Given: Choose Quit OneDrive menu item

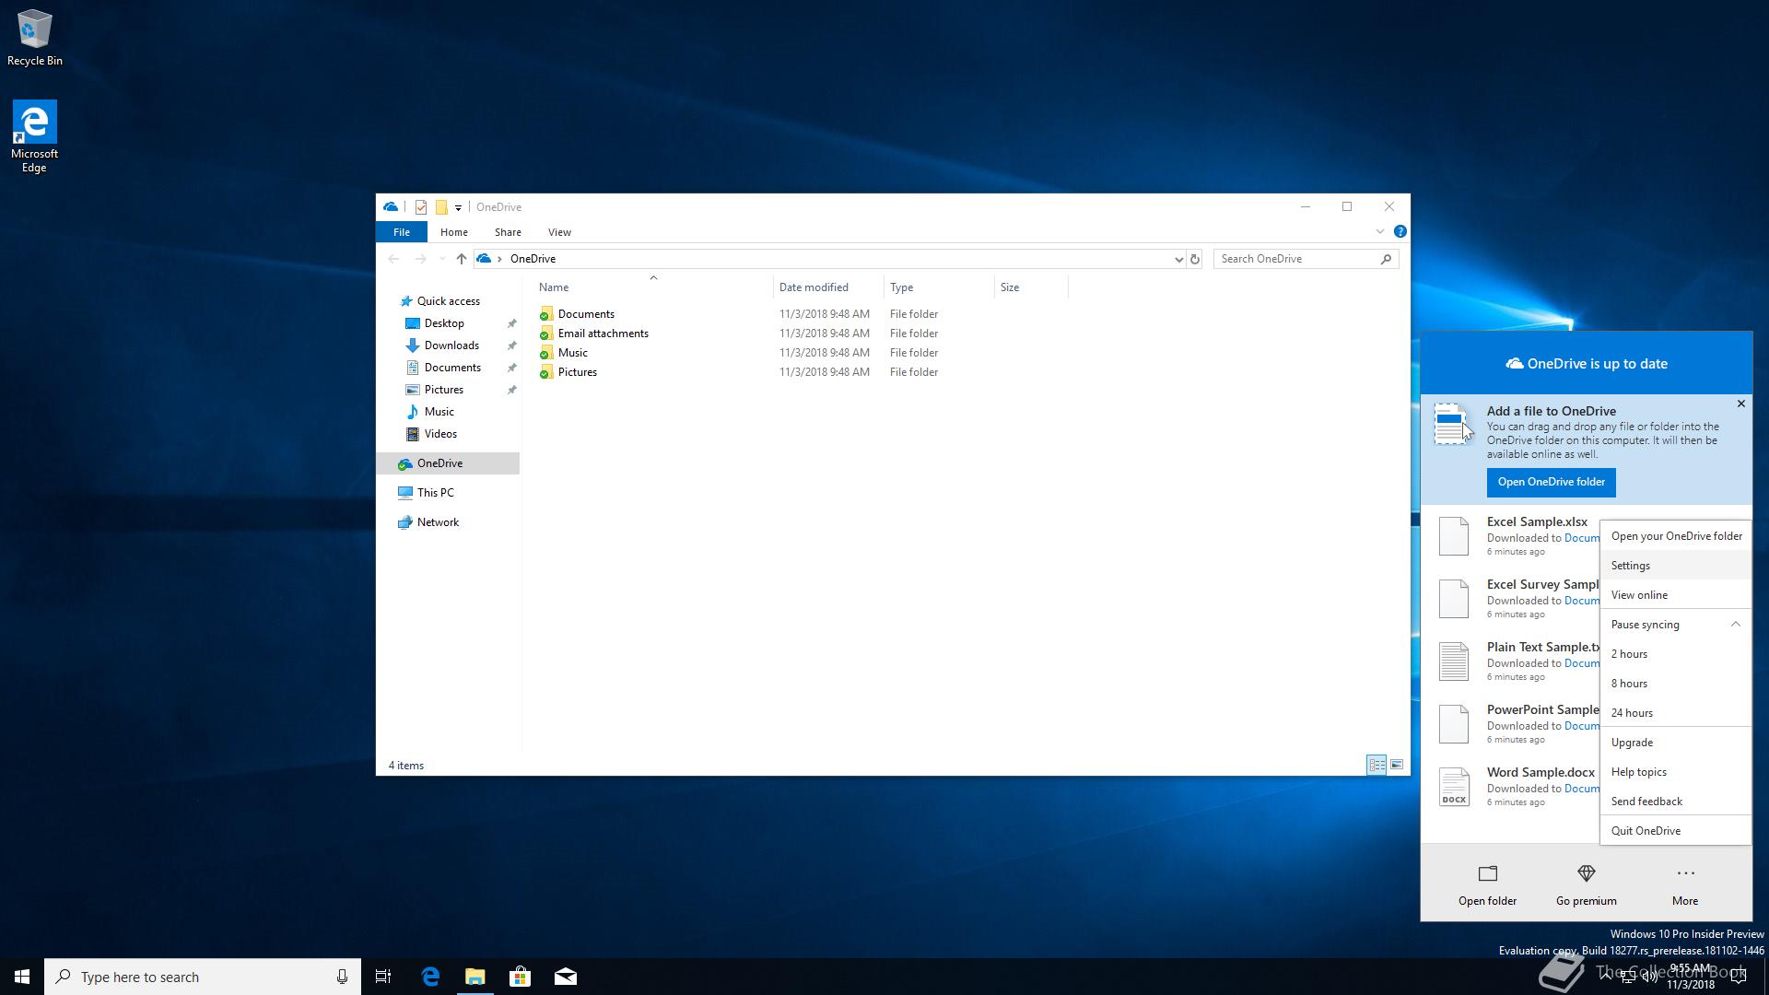Looking at the screenshot, I should tap(1676, 831).
